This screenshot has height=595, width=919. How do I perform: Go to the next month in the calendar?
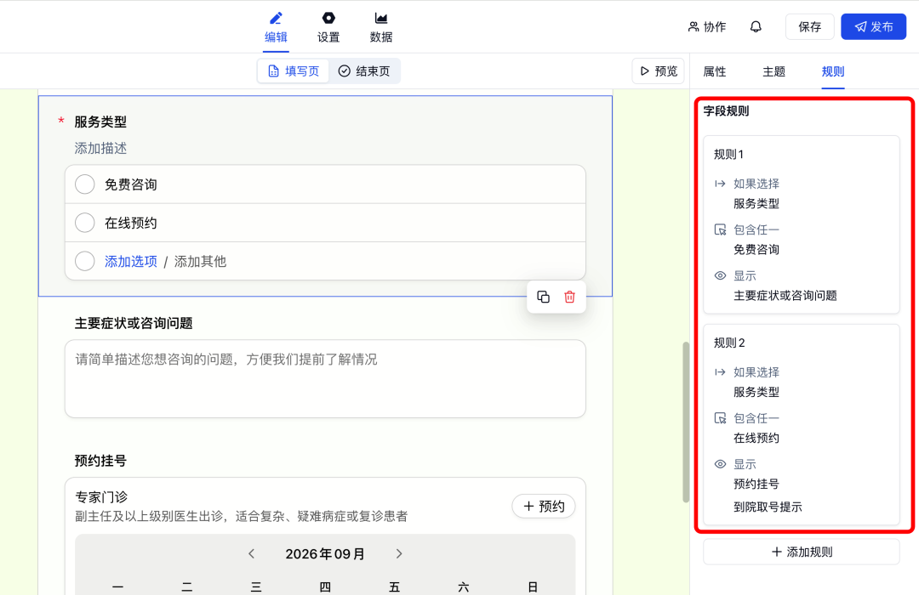click(x=399, y=554)
